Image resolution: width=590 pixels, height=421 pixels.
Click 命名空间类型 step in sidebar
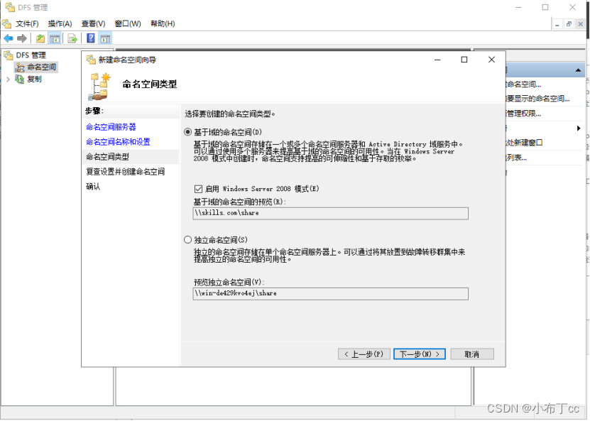108,157
